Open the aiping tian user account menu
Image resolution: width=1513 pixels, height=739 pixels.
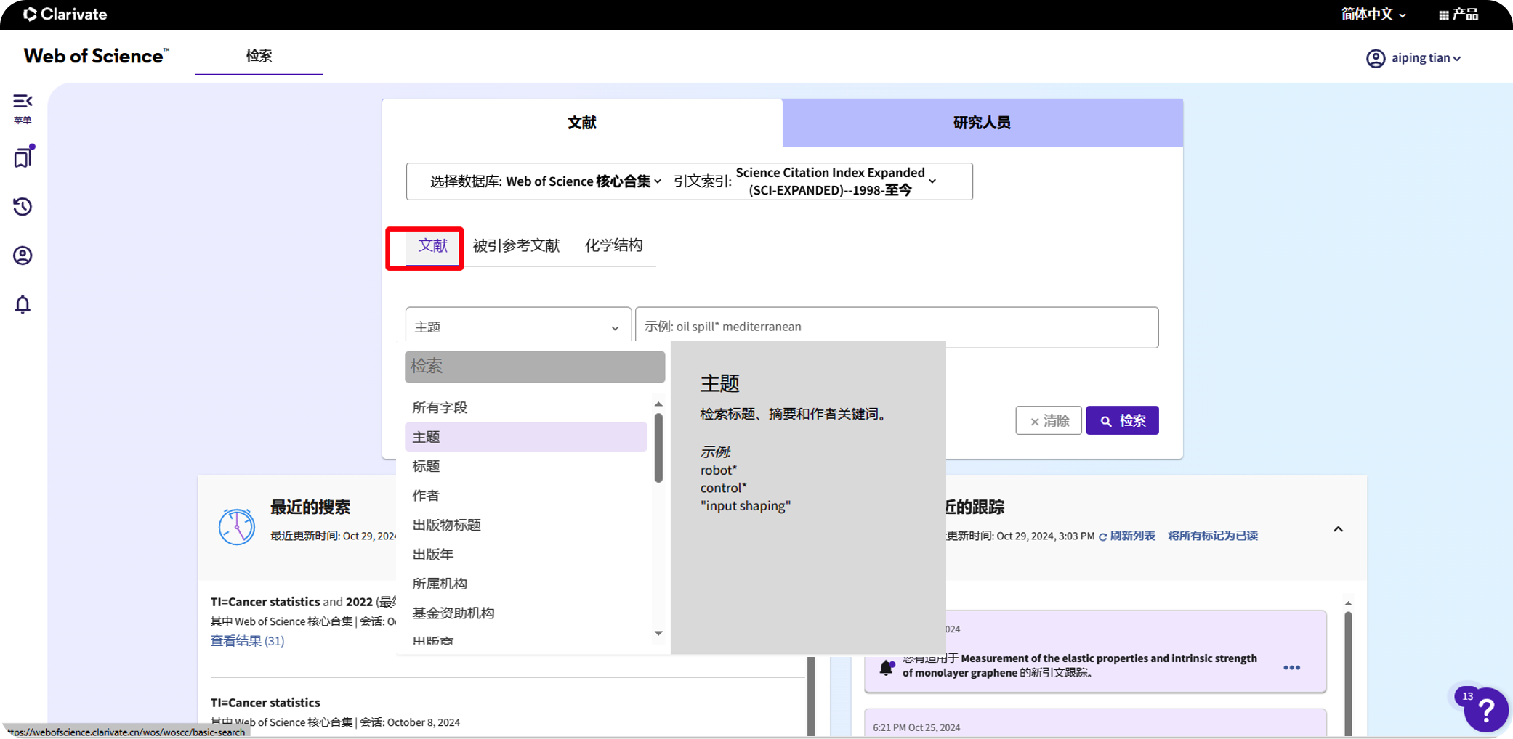click(x=1413, y=58)
